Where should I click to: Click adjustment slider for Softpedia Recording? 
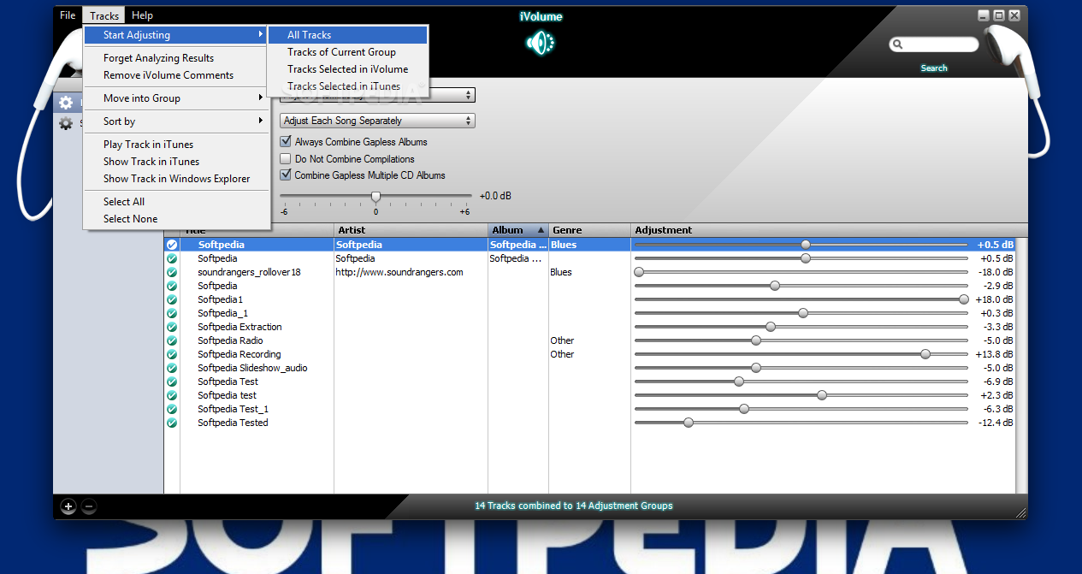tap(925, 354)
